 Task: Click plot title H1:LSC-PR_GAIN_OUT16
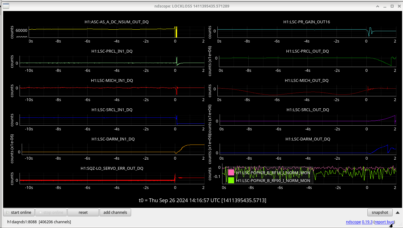[x=307, y=22]
